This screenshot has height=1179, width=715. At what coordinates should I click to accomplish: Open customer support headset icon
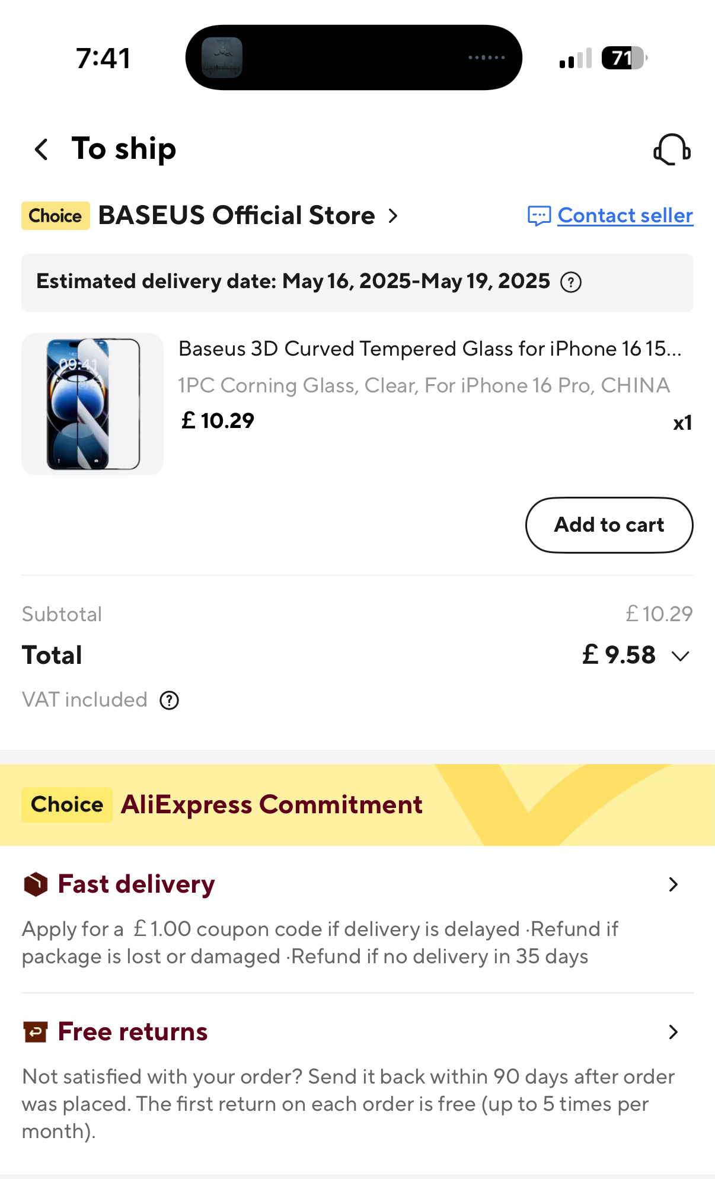672,149
